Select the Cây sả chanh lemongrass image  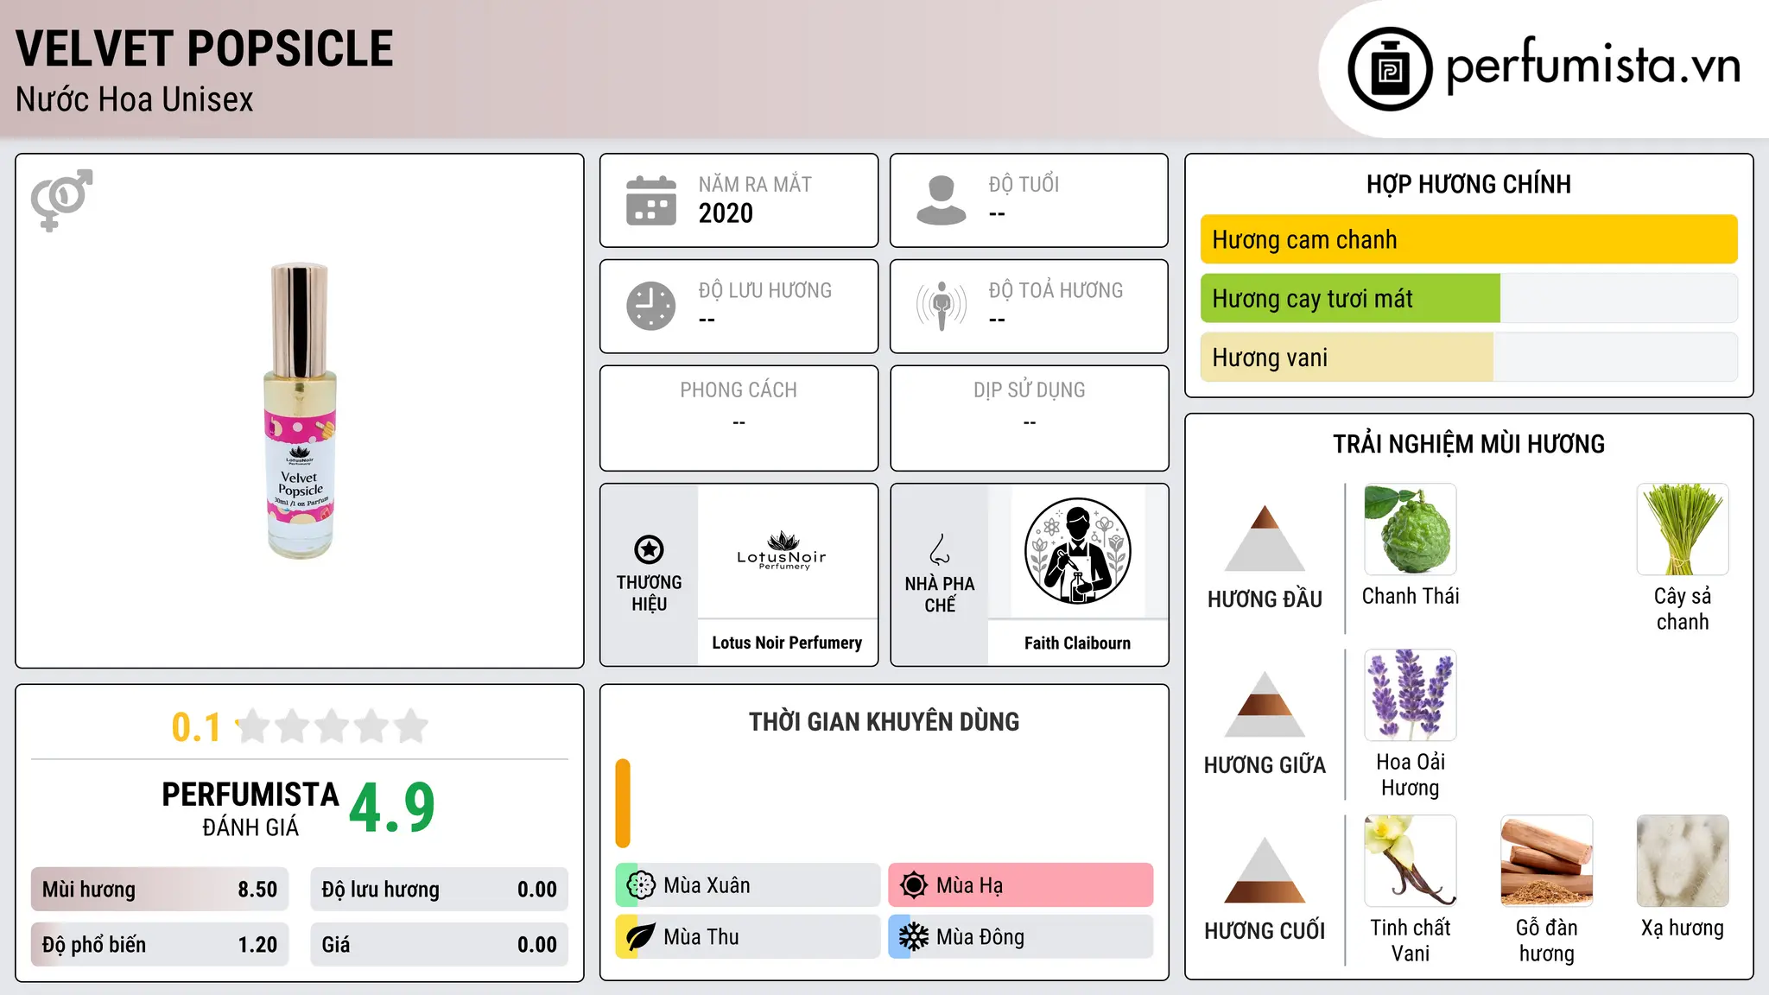(x=1683, y=529)
